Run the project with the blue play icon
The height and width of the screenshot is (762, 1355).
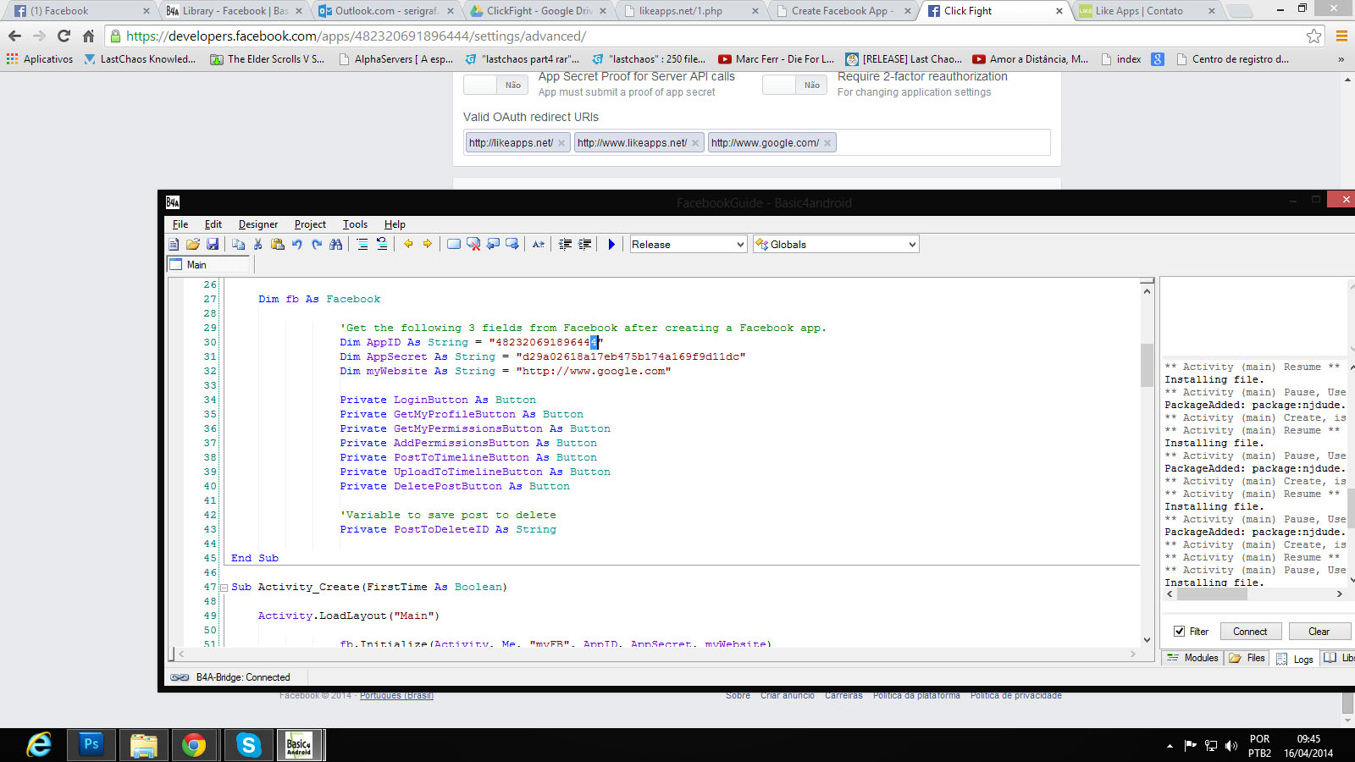[611, 245]
